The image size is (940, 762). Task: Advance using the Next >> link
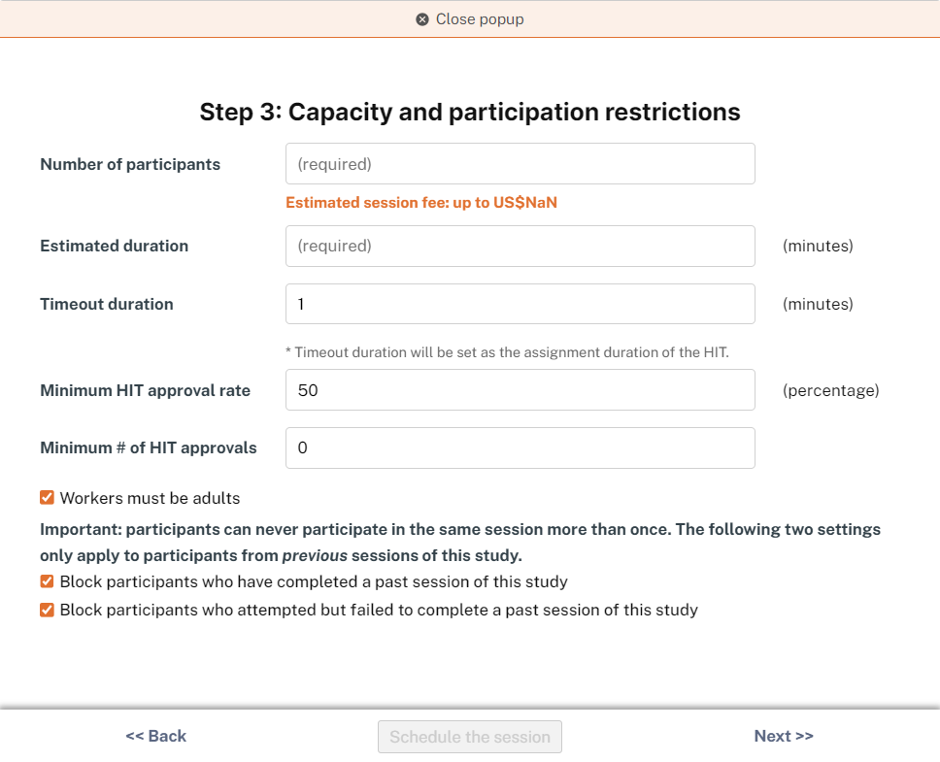[784, 736]
